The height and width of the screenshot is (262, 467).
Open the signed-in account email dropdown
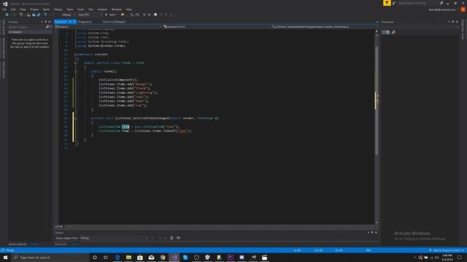point(443,9)
